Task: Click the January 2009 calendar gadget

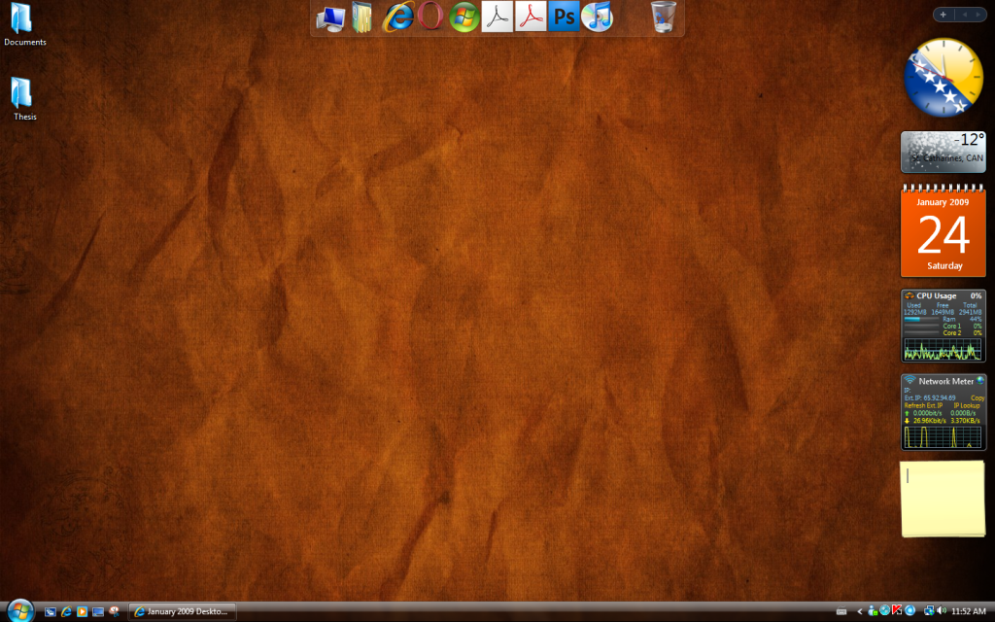Action: tap(943, 231)
